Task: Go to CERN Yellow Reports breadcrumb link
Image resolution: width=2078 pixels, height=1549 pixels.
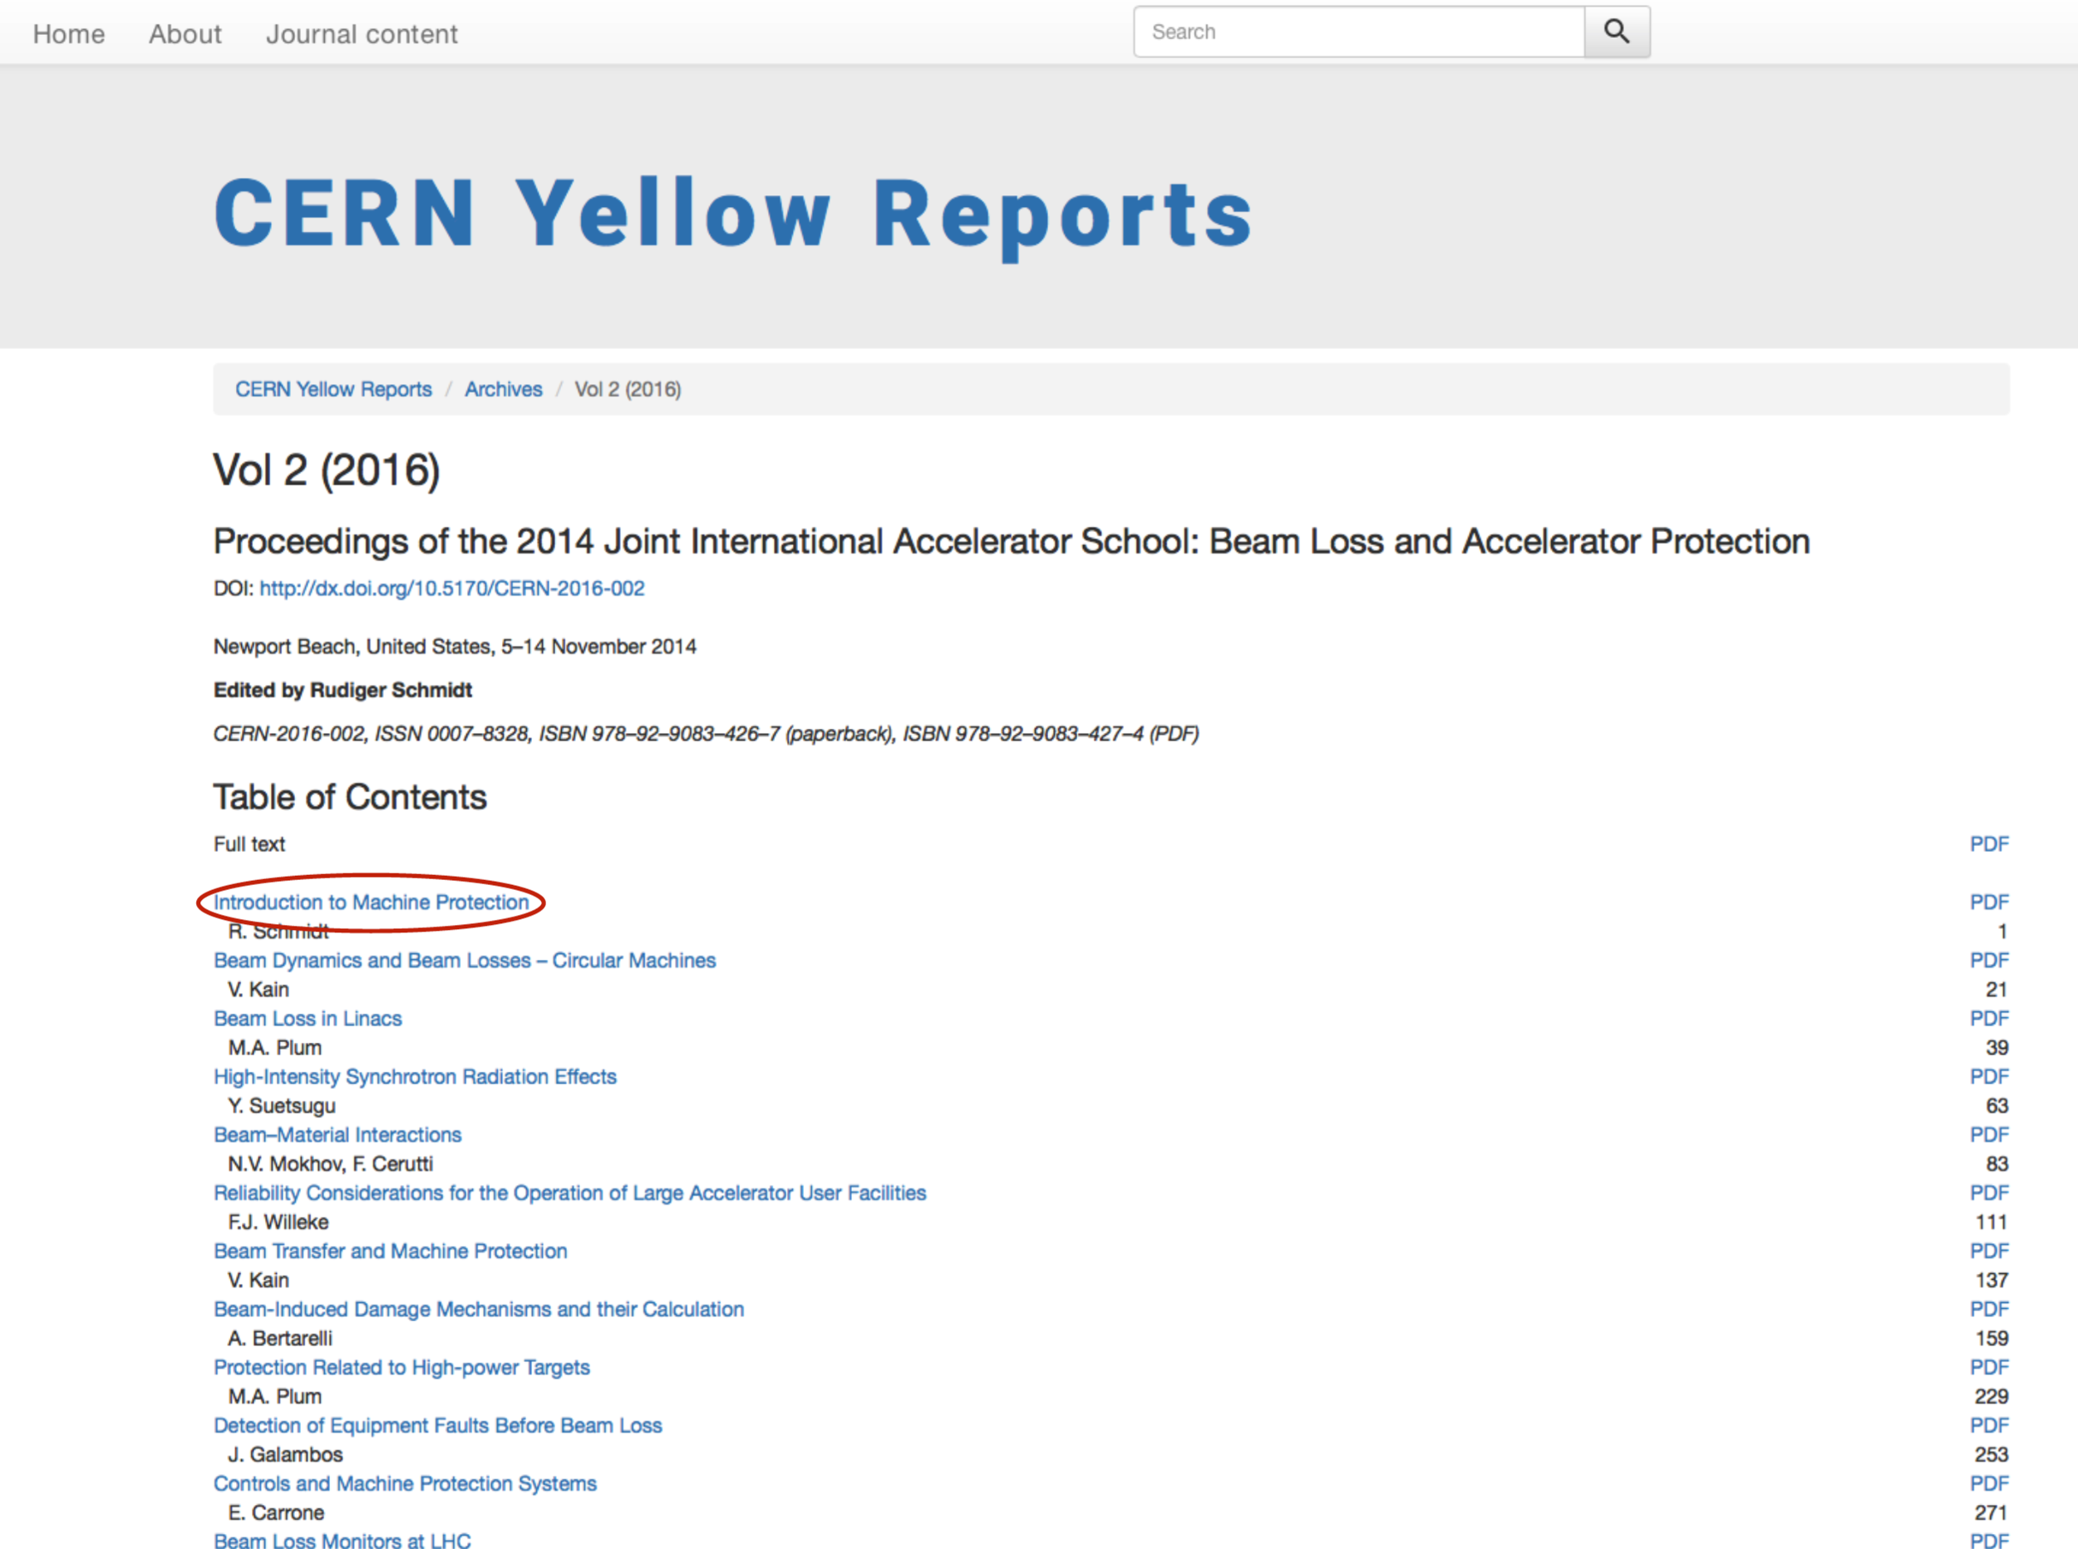Action: [332, 389]
